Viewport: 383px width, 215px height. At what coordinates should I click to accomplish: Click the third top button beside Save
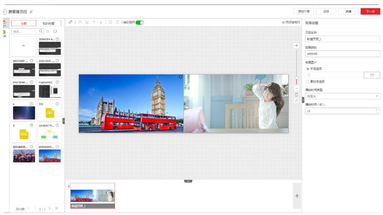[x=349, y=12]
